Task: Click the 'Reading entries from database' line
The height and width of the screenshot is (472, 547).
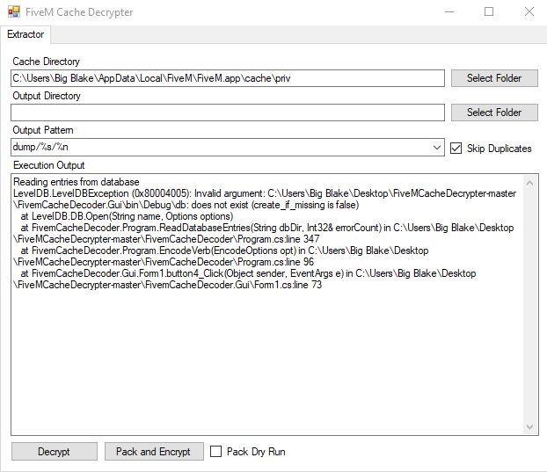Action: click(x=76, y=182)
